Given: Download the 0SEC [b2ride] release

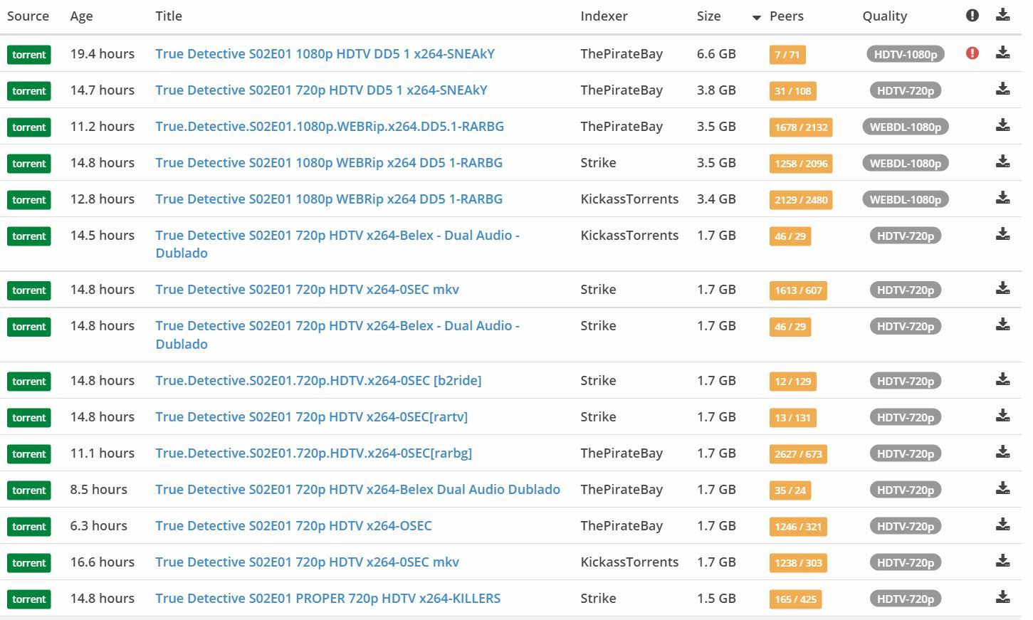Looking at the screenshot, I should coord(1002,379).
